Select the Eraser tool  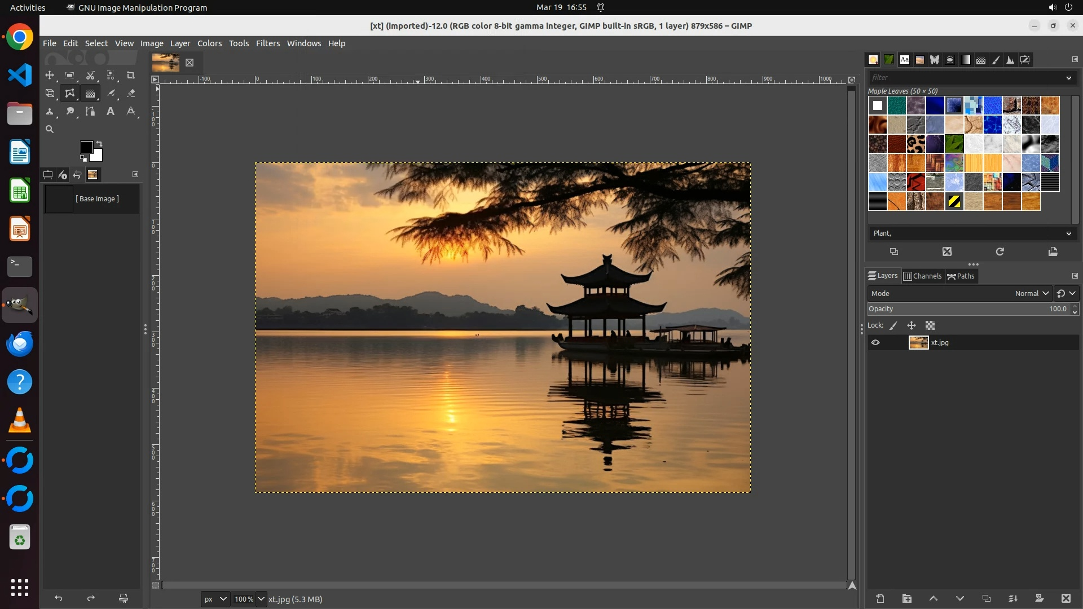(131, 93)
